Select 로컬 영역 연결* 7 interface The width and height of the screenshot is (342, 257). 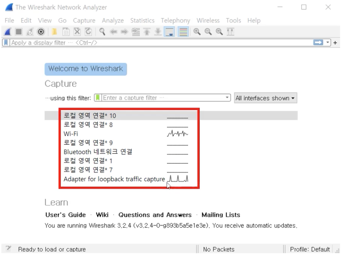click(x=171, y=170)
